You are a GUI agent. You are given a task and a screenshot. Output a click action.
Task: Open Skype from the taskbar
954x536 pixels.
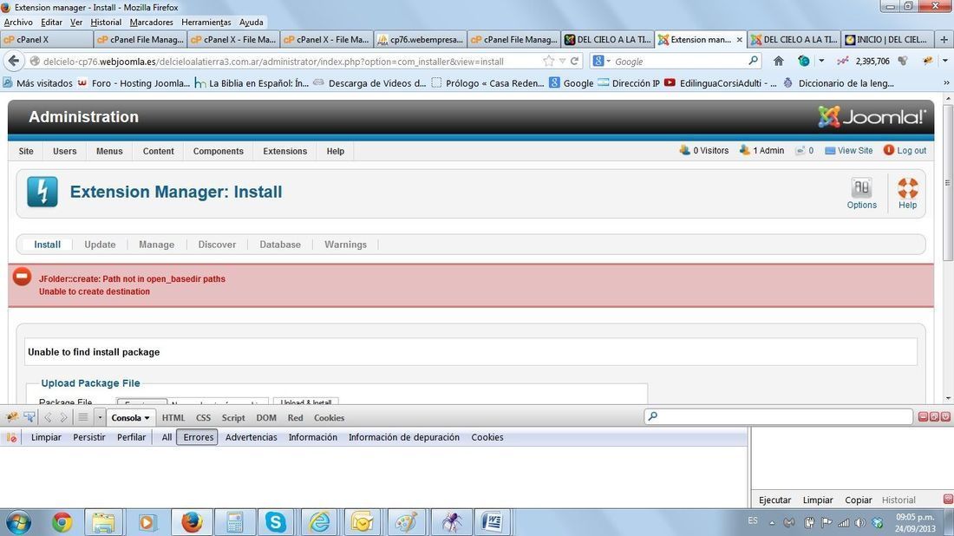tap(275, 522)
